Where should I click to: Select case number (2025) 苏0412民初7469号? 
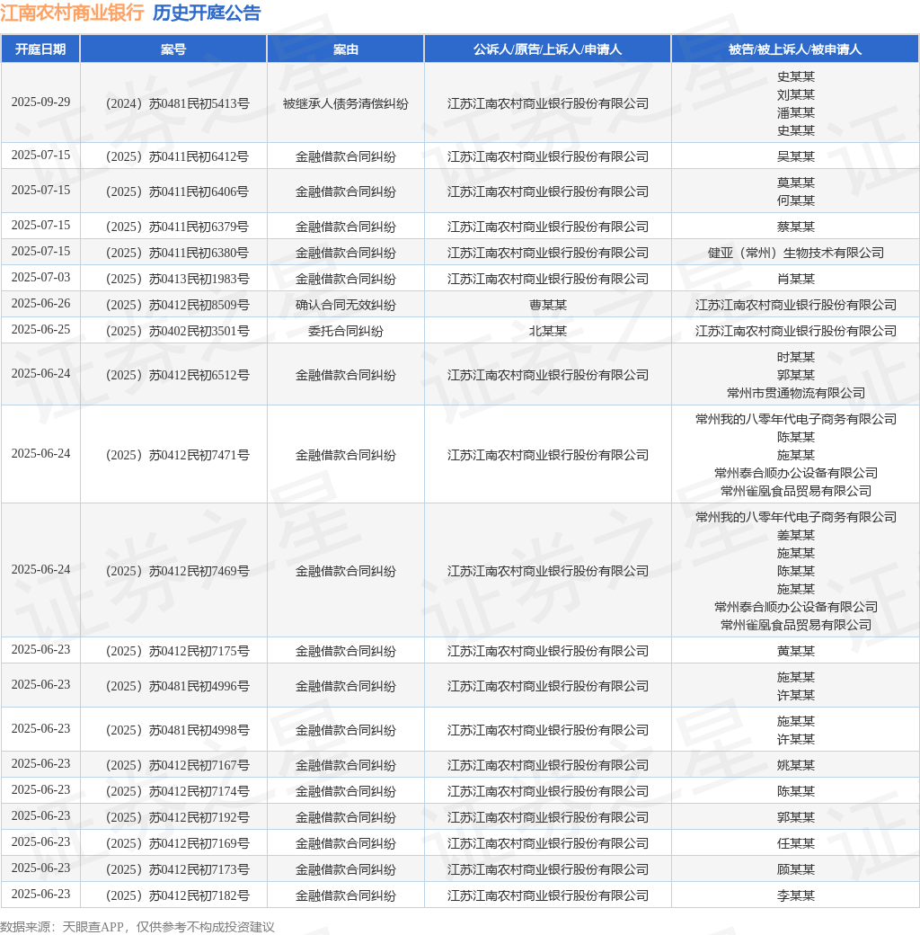click(178, 571)
